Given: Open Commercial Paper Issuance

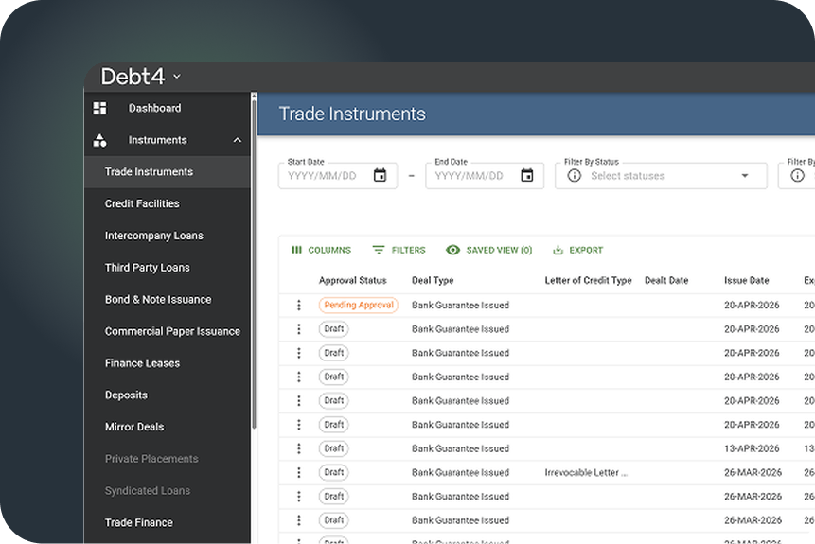Looking at the screenshot, I should (168, 331).
